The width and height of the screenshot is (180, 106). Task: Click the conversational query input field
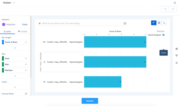(x=82, y=23)
